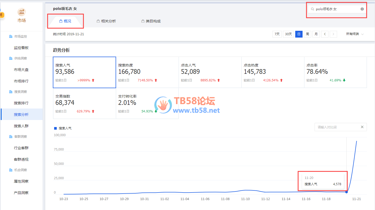Select the 搜索热度 metric card
This screenshot has width=375, height=210.
point(147,72)
